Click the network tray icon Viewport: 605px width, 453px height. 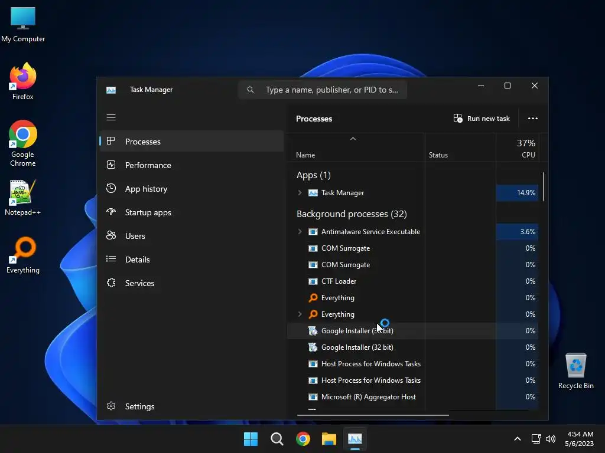pos(536,439)
